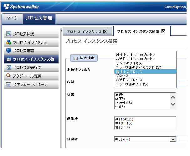Select highlighted 活性中のプロセス option
Image resolution: width=190 pixels, height=156 pixels.
145,71
